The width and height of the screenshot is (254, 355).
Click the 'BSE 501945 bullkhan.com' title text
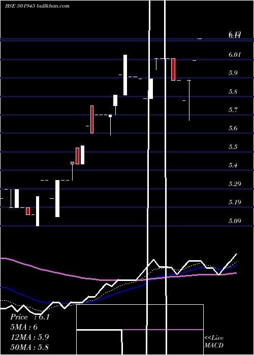click(38, 6)
